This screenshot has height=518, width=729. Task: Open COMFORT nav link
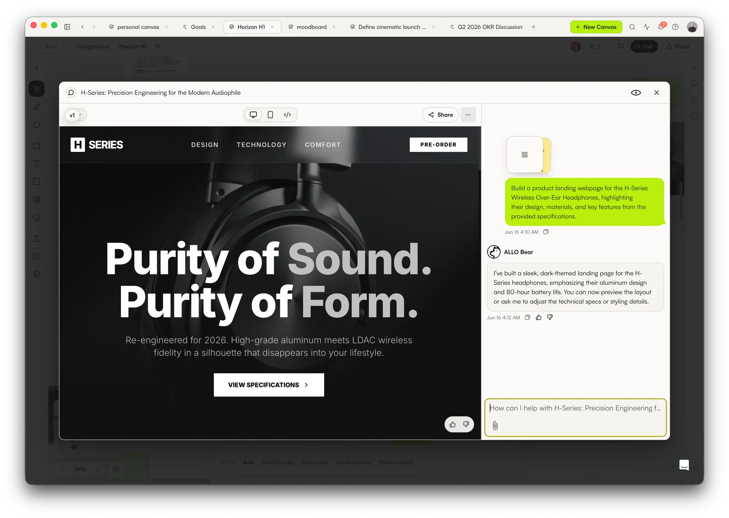(x=323, y=145)
